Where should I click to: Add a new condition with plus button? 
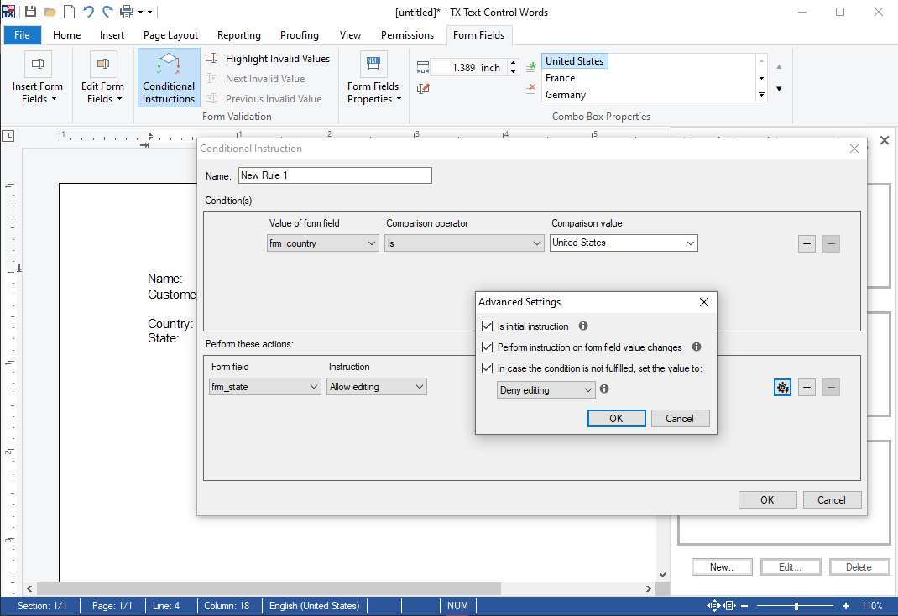click(807, 244)
